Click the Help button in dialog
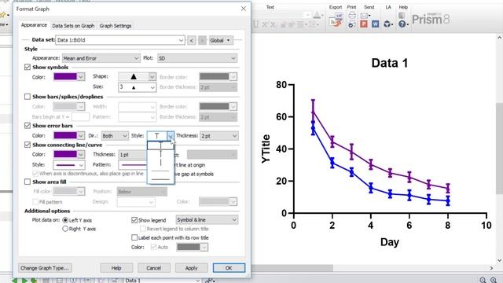The image size is (503, 283). [x=116, y=268]
